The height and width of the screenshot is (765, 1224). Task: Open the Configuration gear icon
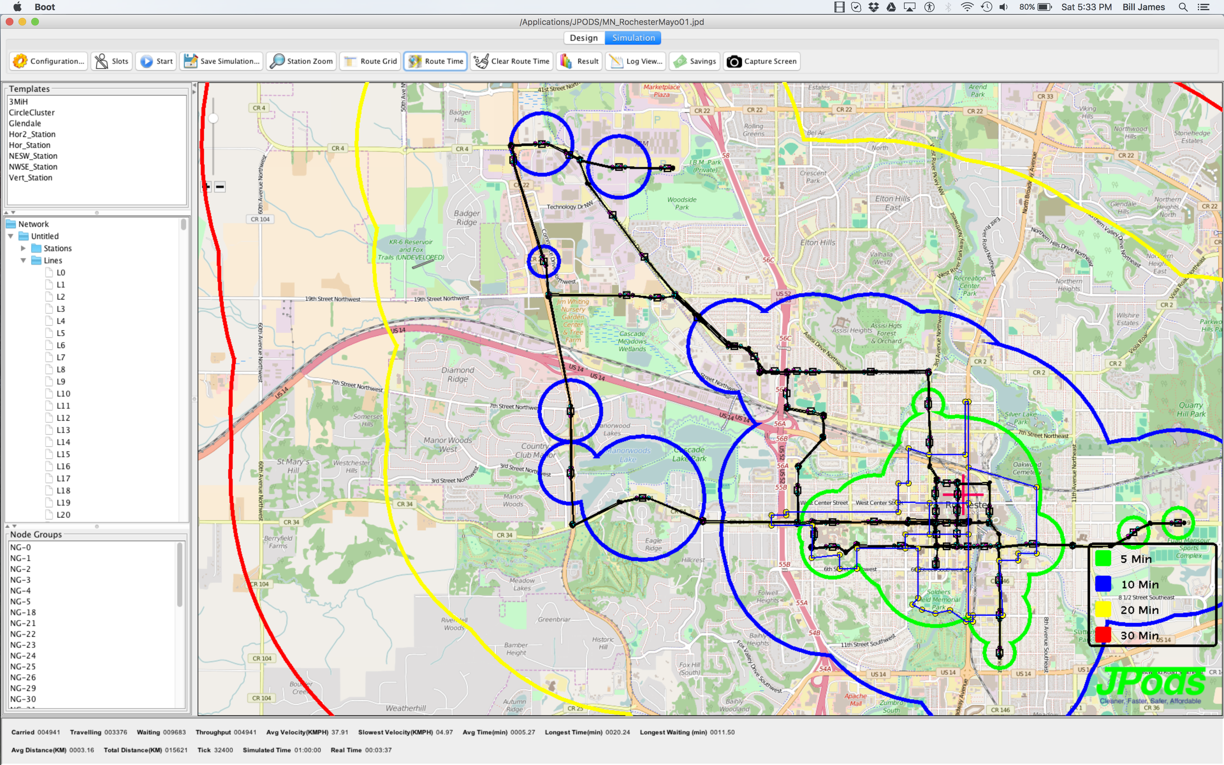point(20,61)
